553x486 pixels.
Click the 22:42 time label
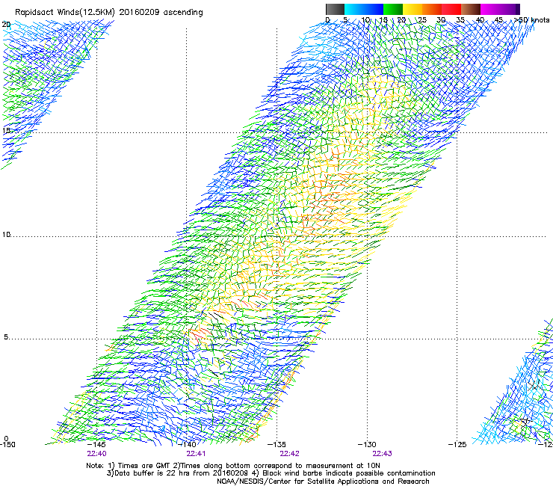[289, 454]
